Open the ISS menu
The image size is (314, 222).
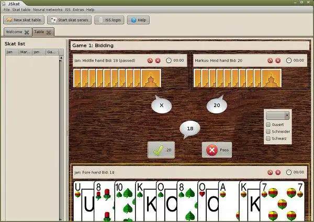click(68, 9)
